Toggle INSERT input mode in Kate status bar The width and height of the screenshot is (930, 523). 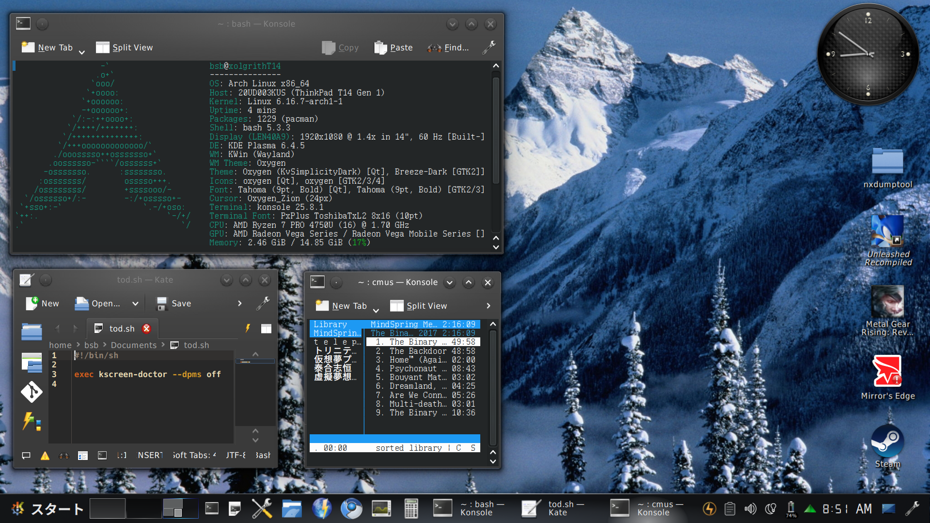click(150, 455)
